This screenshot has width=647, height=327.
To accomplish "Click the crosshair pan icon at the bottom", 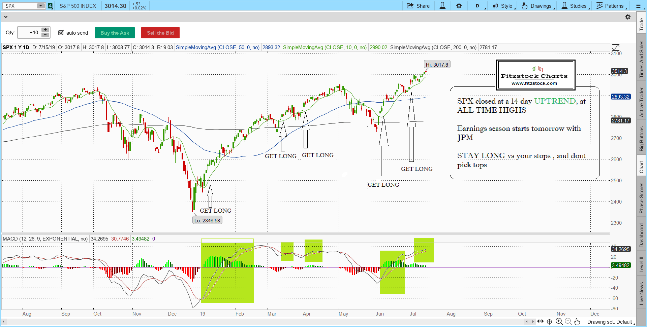I will coord(549,322).
